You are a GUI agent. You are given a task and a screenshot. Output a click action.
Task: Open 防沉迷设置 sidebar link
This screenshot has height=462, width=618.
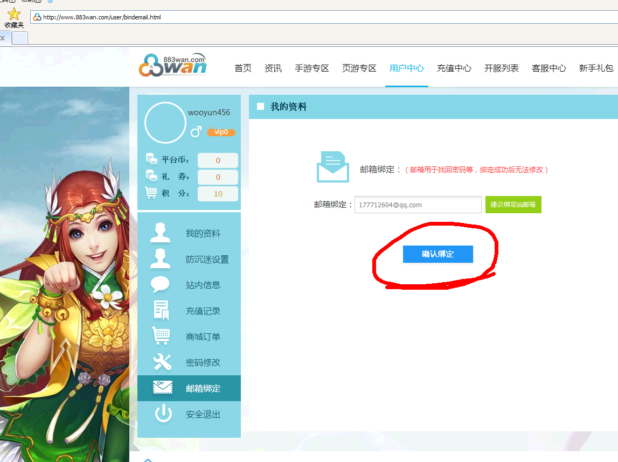(207, 259)
